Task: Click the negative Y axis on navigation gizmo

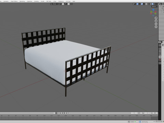Action: tap(155, 13)
